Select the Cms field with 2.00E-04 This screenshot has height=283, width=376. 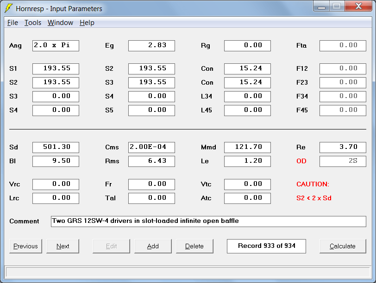(151, 148)
